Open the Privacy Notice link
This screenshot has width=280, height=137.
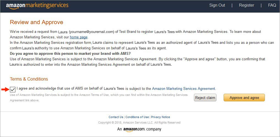[x=160, y=117]
